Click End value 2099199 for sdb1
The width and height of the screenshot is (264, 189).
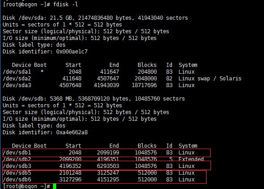(108, 153)
